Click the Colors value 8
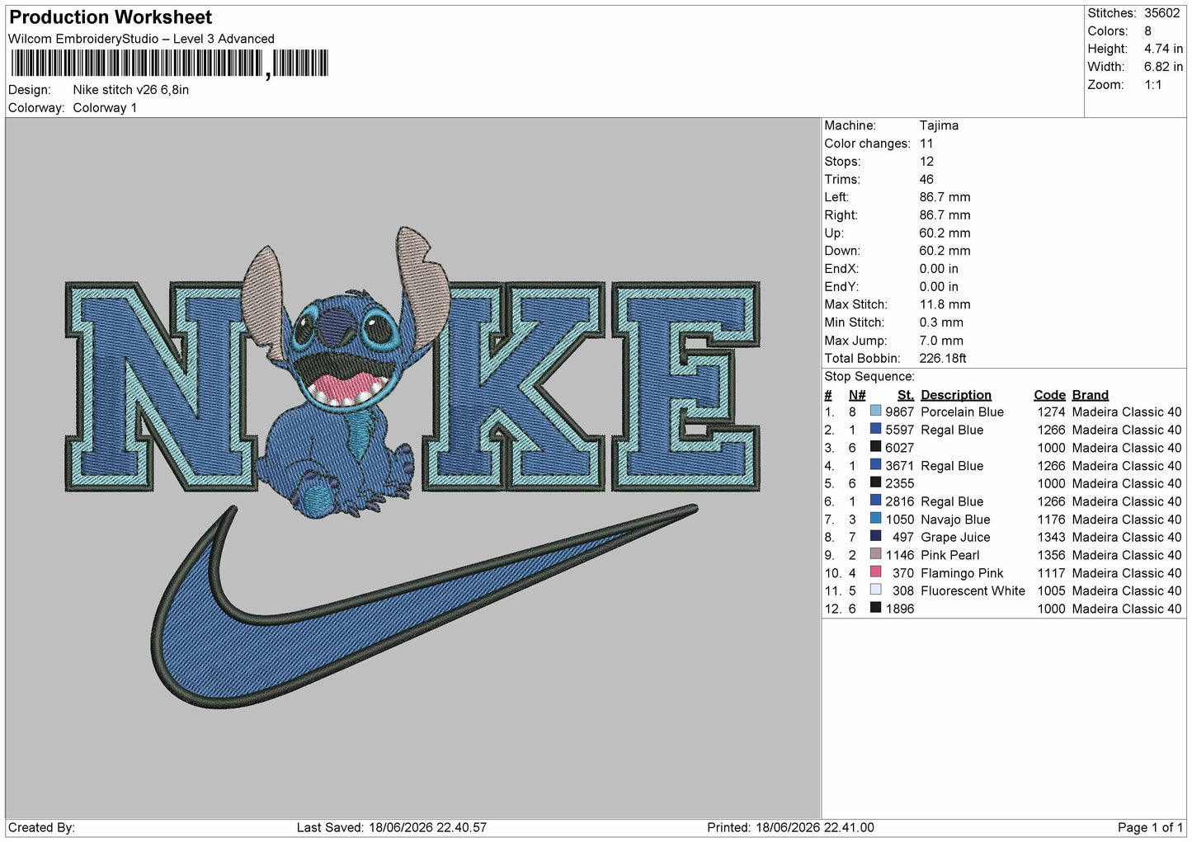Image resolution: width=1192 pixels, height=842 pixels. [x=1147, y=31]
